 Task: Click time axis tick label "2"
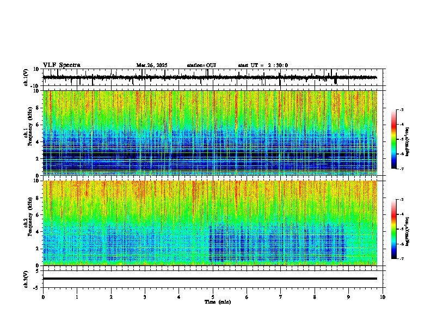tap(111, 297)
